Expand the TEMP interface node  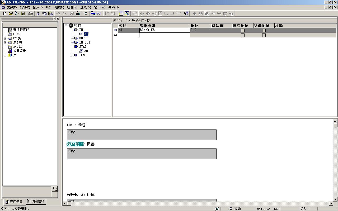click(71, 55)
